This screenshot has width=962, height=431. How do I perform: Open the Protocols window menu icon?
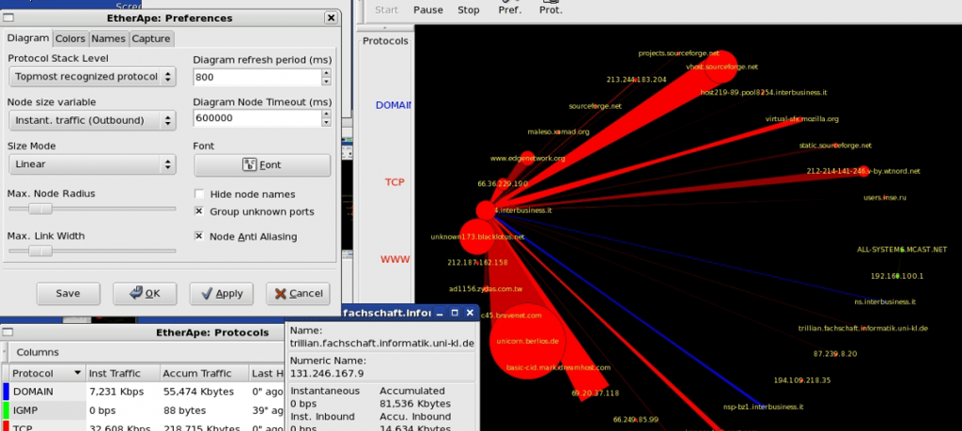click(x=8, y=332)
